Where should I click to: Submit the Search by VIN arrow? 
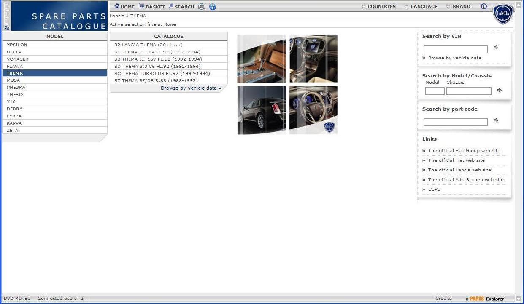point(496,48)
